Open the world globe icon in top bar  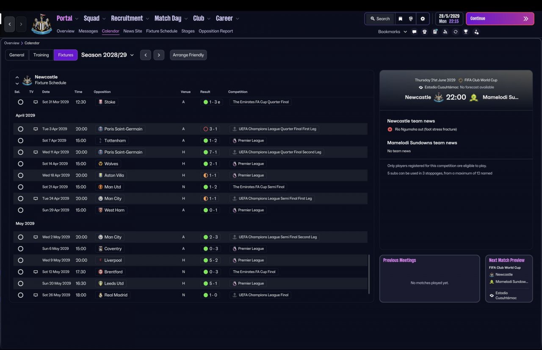coord(411,19)
